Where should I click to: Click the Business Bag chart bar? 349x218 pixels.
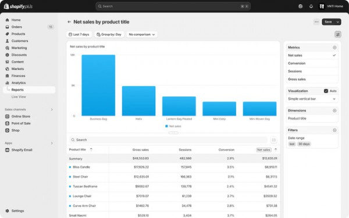tap(98, 85)
